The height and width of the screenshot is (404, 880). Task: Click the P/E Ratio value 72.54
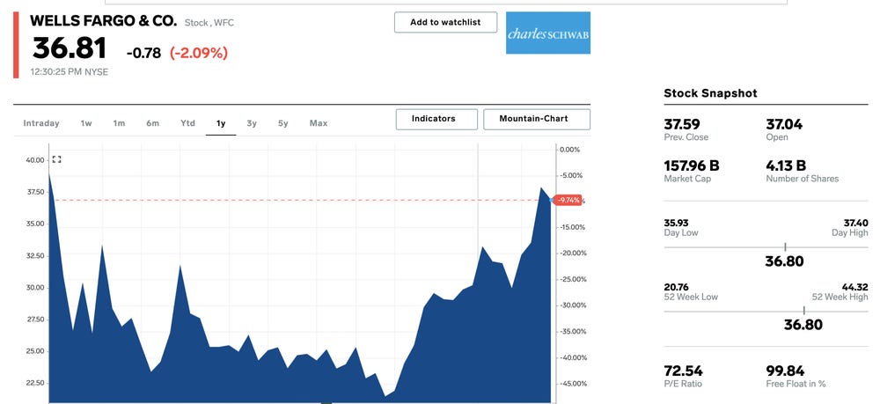683,371
